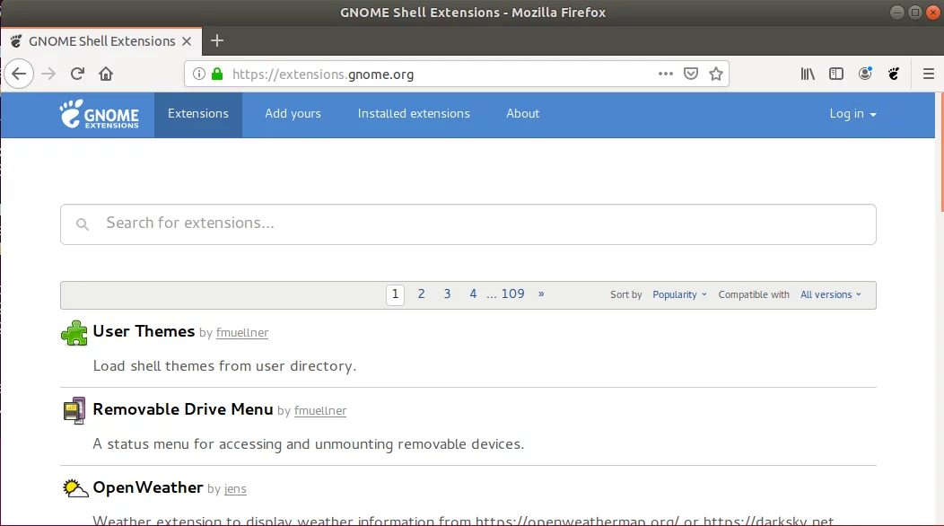Viewport: 944px width, 526px height.
Task: Click the OpenWeather sun-cloud icon
Action: click(x=75, y=488)
